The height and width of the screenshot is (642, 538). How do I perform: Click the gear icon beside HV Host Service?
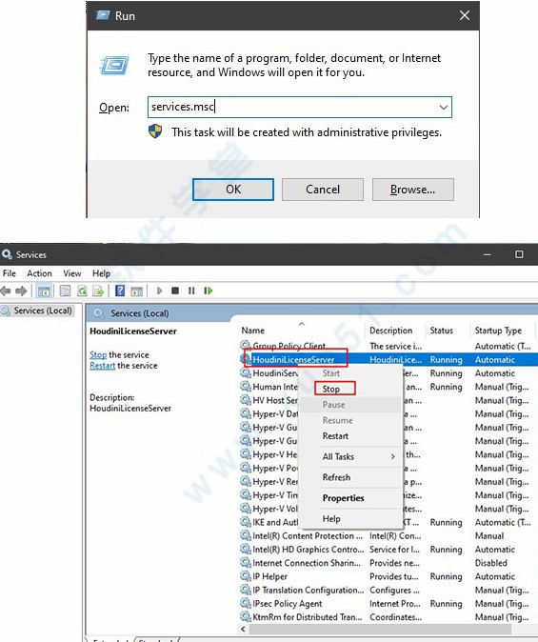(246, 400)
